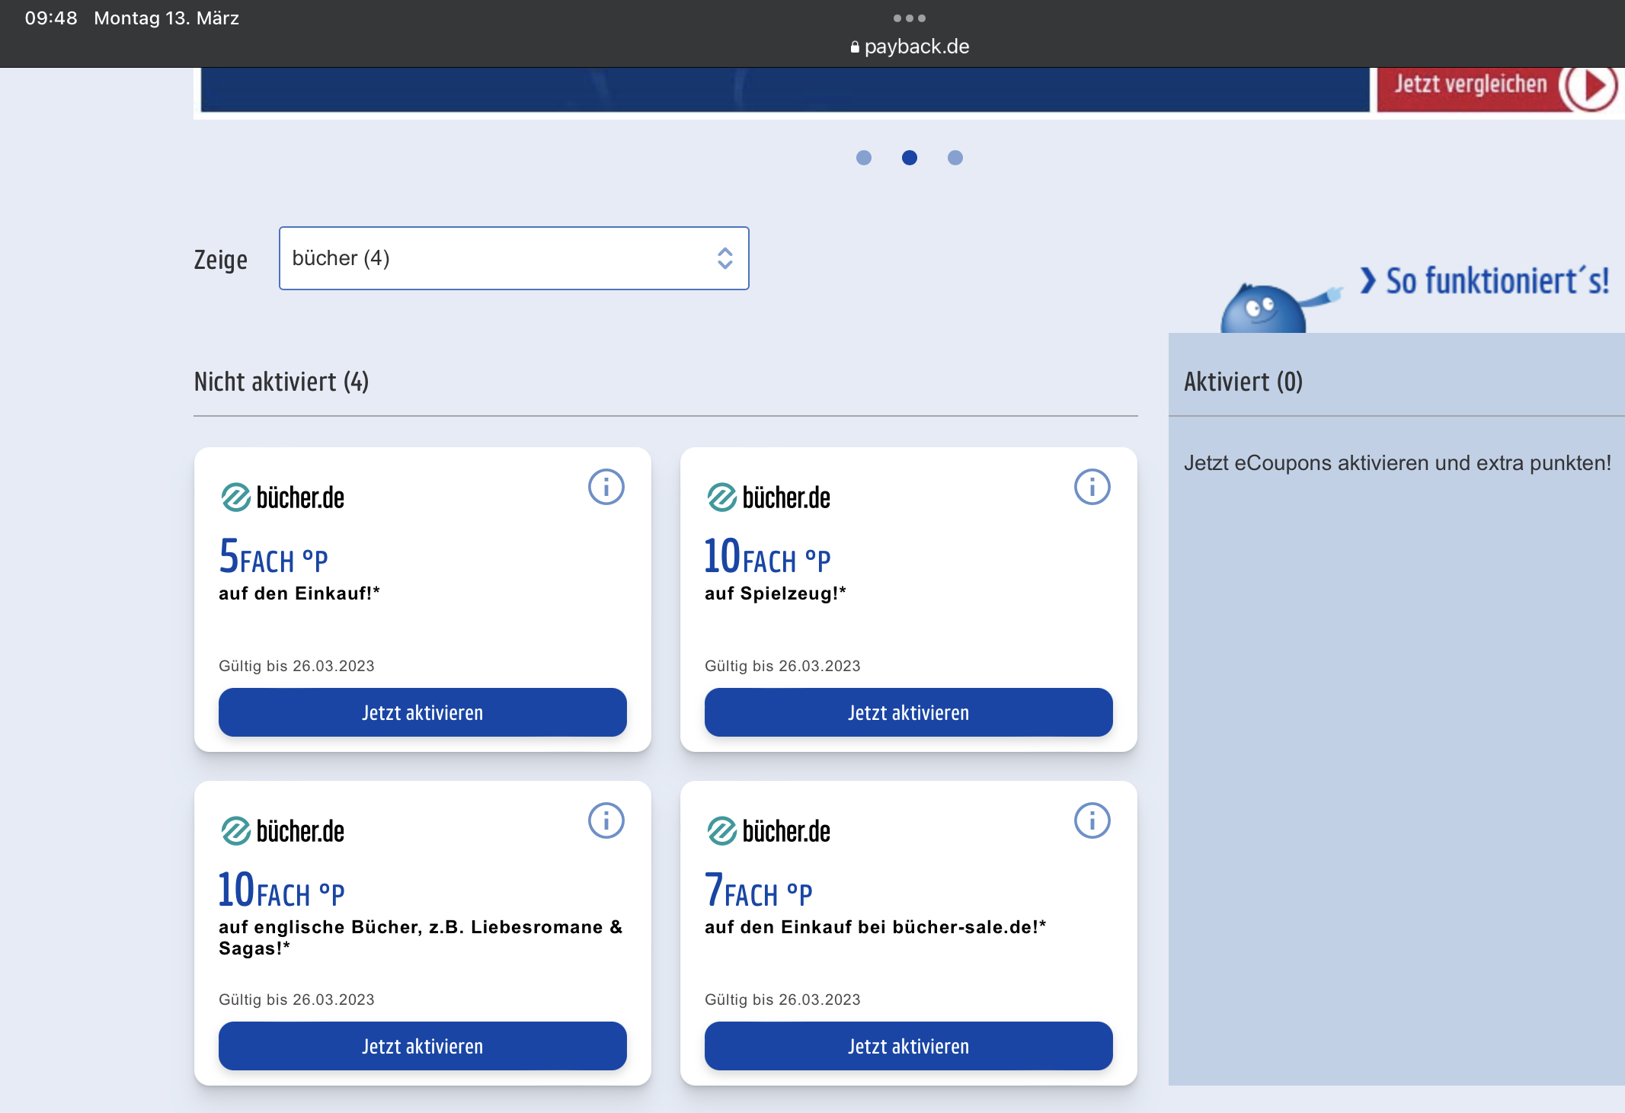This screenshot has width=1625, height=1113.
Task: Click the 'Aktiviert (0)' heading
Action: click(x=1243, y=382)
